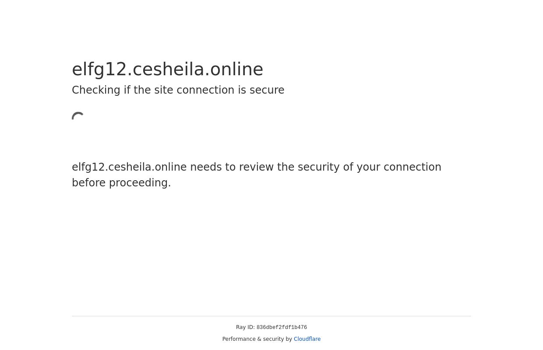Click the word "Checking" in the subheading

coord(96,90)
